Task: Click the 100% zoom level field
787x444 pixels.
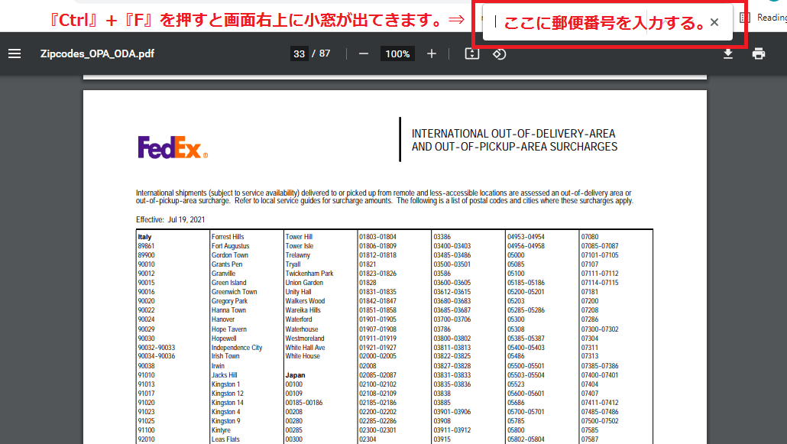Action: pyautogui.click(x=397, y=53)
